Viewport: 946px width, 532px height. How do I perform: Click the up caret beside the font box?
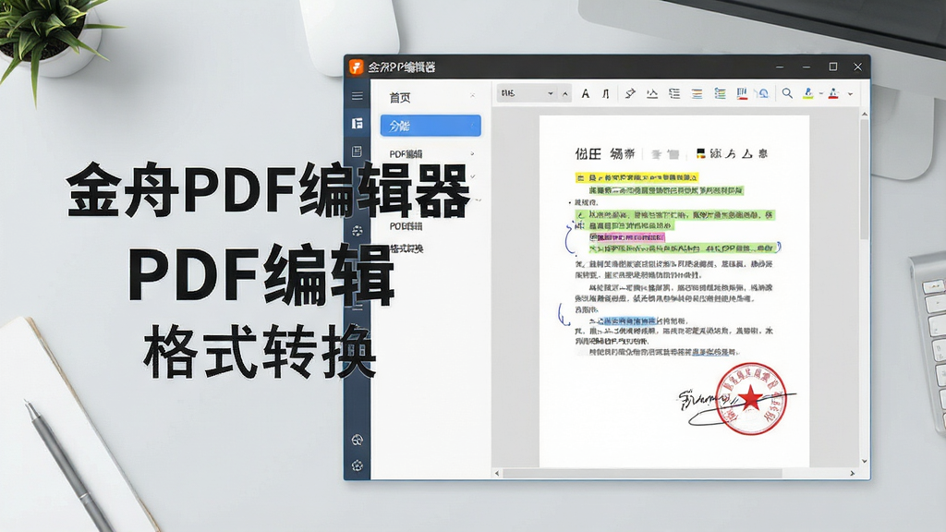[x=565, y=93]
